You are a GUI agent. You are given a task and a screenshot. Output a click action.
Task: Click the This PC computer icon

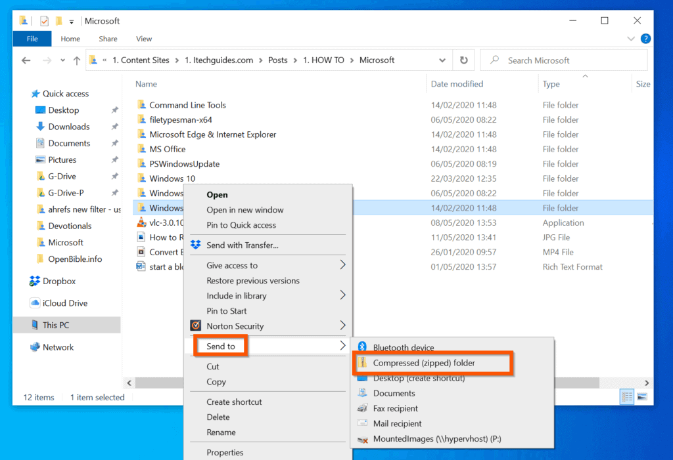[x=35, y=325]
